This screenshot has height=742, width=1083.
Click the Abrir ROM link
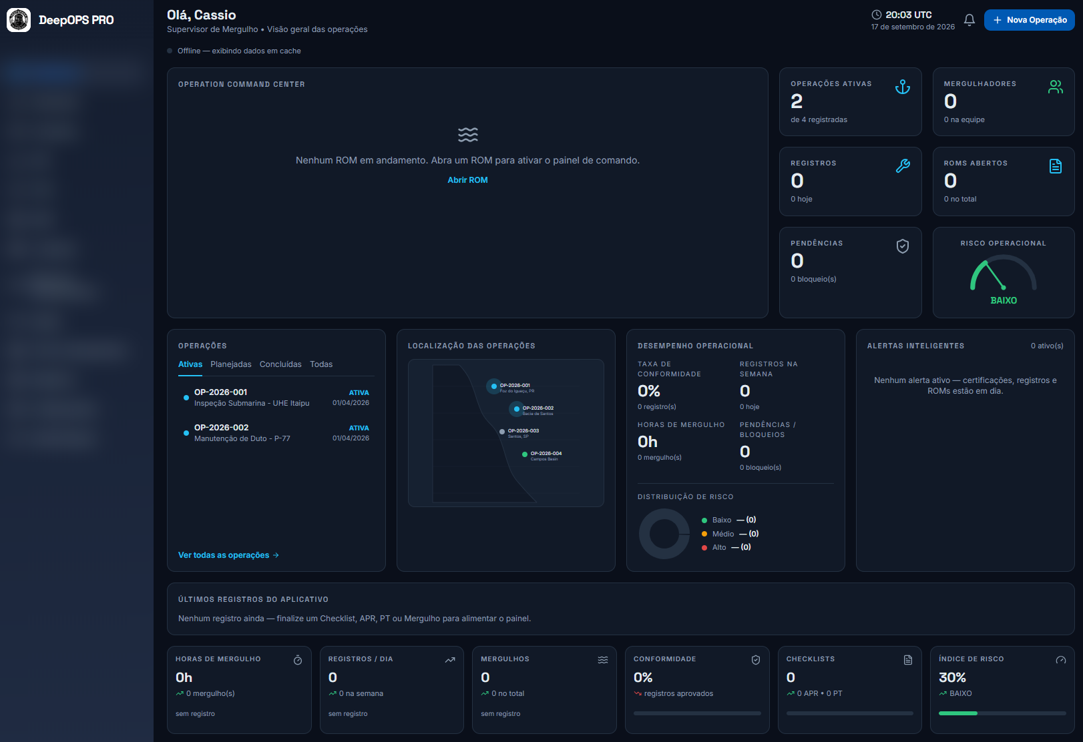click(x=467, y=180)
